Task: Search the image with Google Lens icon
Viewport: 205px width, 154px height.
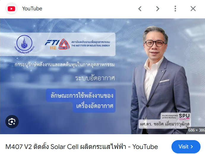Action: tap(12, 121)
